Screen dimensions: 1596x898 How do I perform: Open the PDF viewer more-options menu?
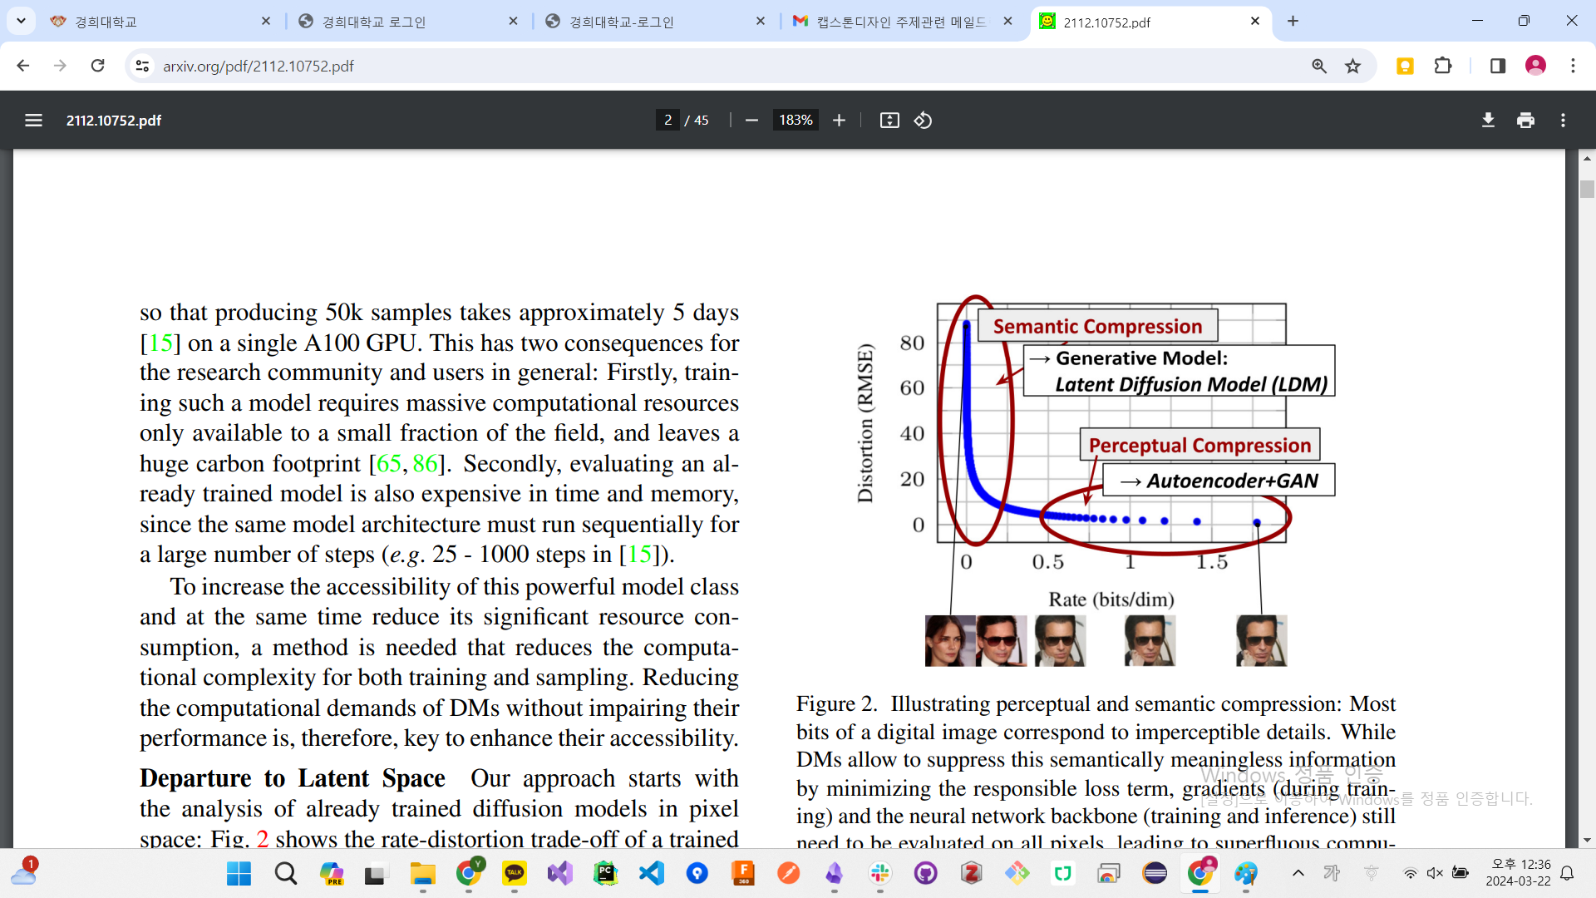click(x=1563, y=121)
